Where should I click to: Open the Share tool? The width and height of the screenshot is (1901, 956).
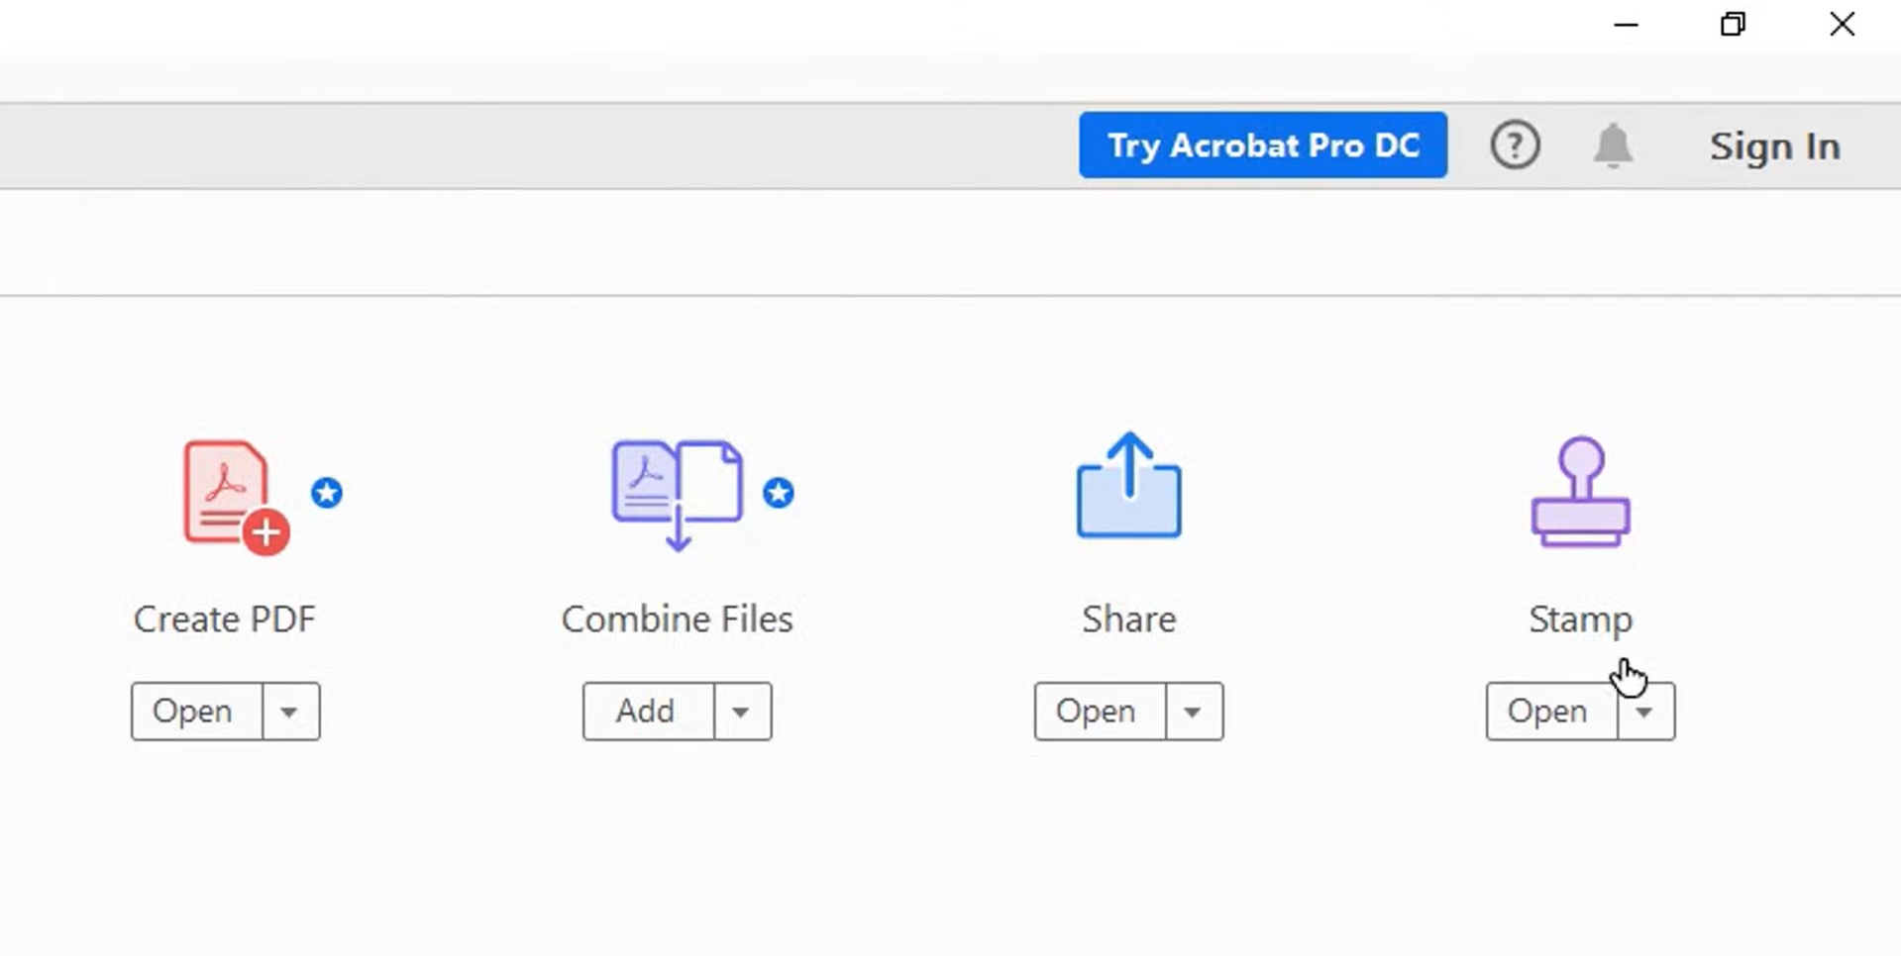1095,711
